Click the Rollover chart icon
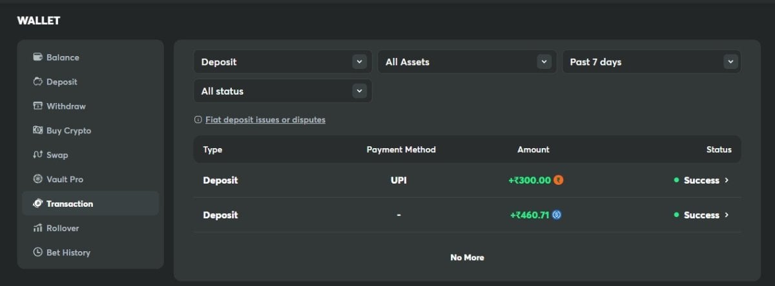The image size is (775, 286). point(37,228)
